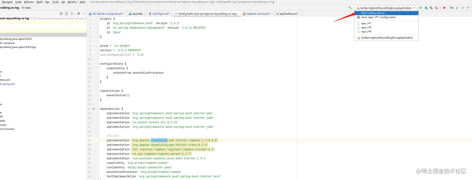Click group = 'cn.yanghx' line
Image resolution: width=472 pixels, height=180 pixels.
tap(116, 46)
